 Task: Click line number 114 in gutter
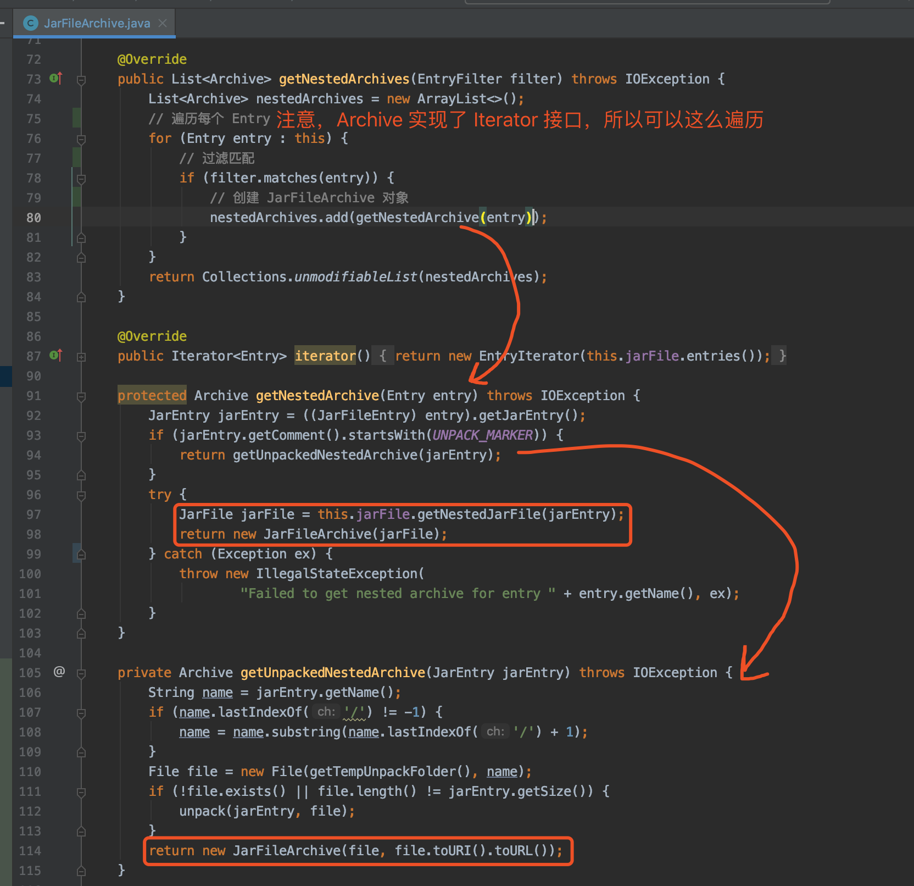pyautogui.click(x=30, y=851)
